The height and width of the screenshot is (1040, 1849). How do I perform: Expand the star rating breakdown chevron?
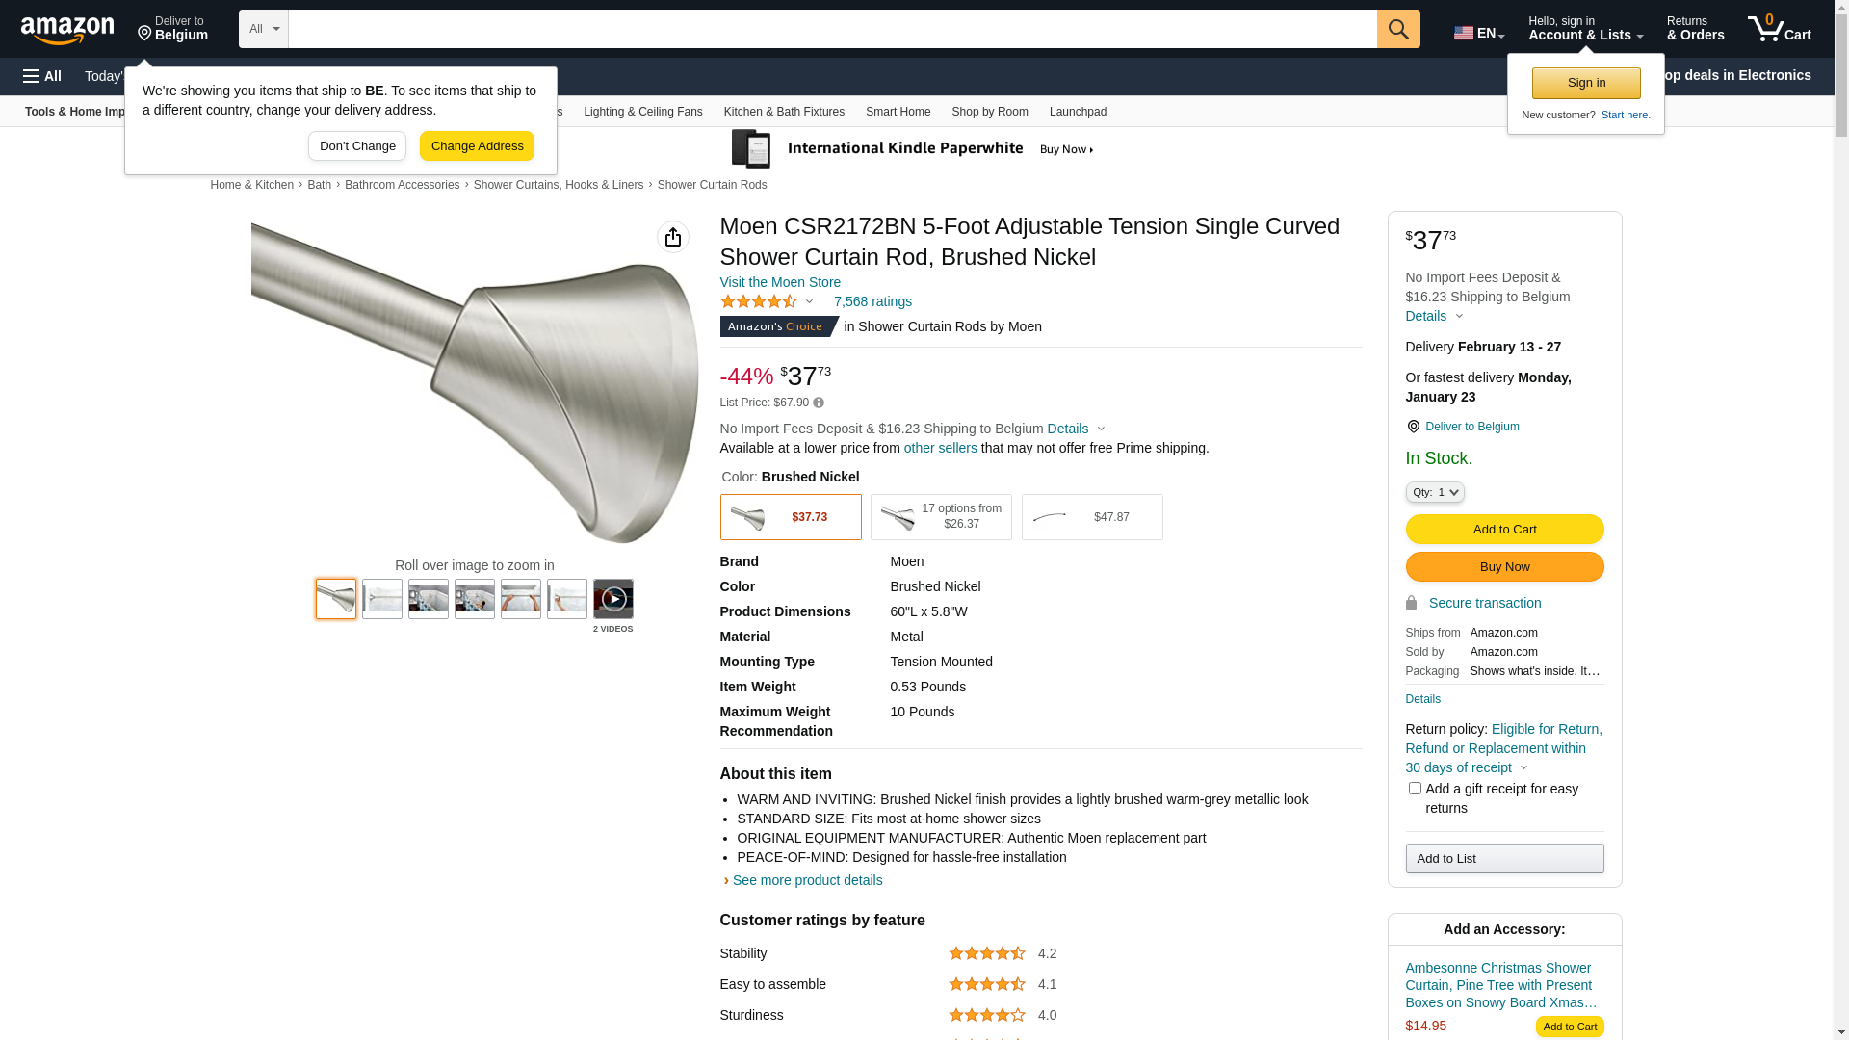click(809, 302)
